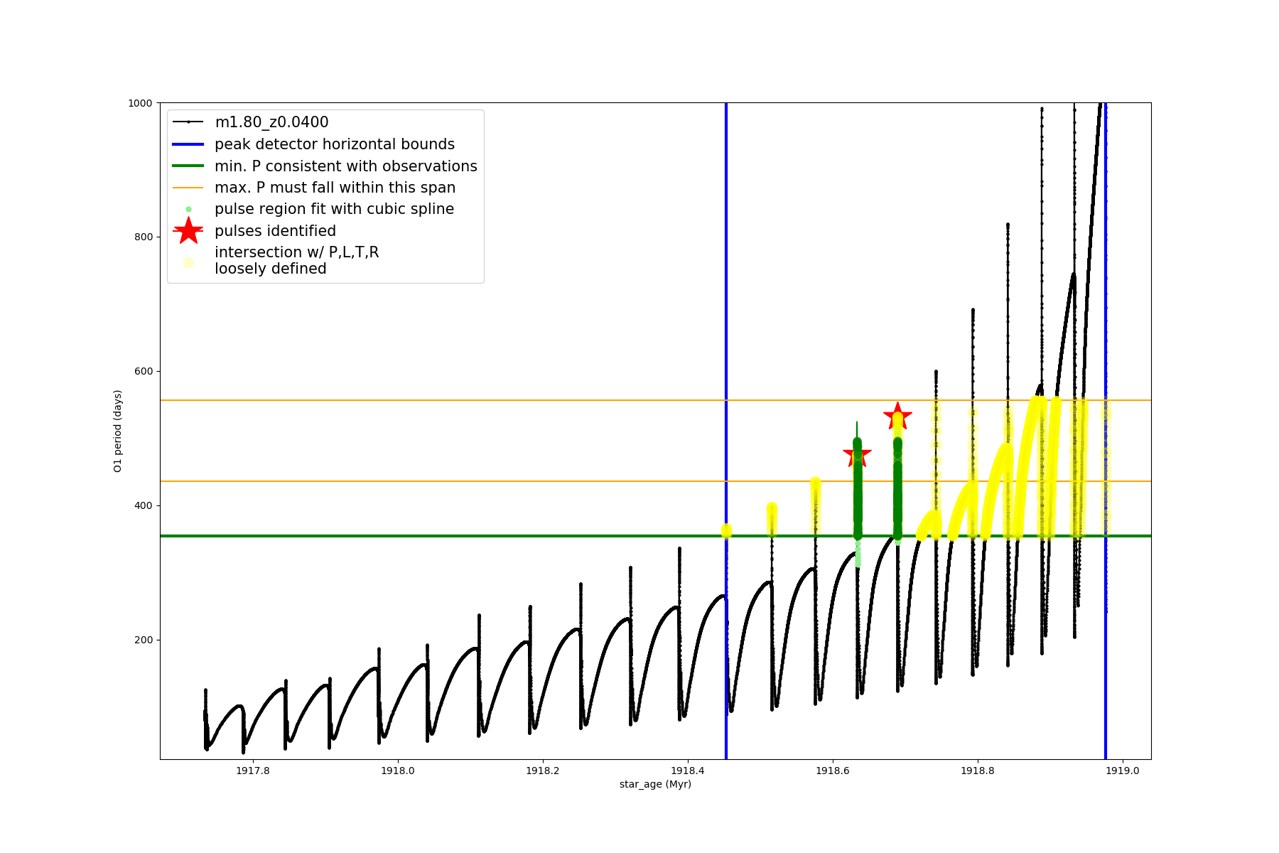Click the 1000 y-axis tick label
1279x853 pixels.
[140, 103]
